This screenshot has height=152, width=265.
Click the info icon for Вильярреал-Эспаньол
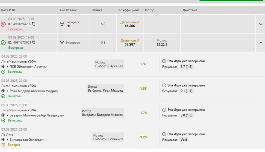(x=164, y=134)
